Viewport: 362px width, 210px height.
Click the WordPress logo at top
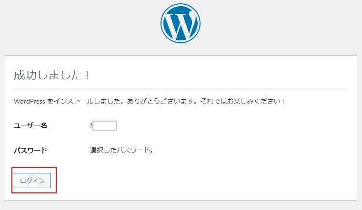(x=181, y=23)
